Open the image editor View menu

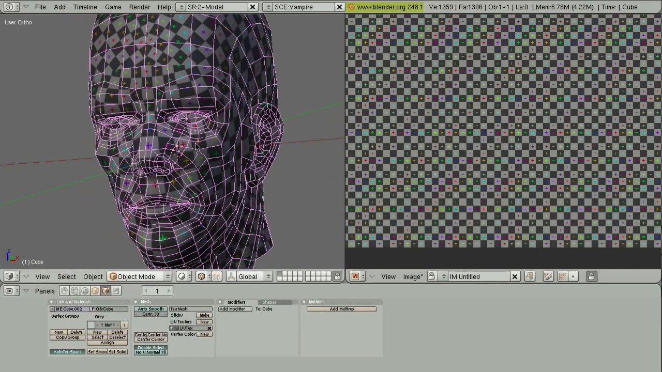(388, 276)
